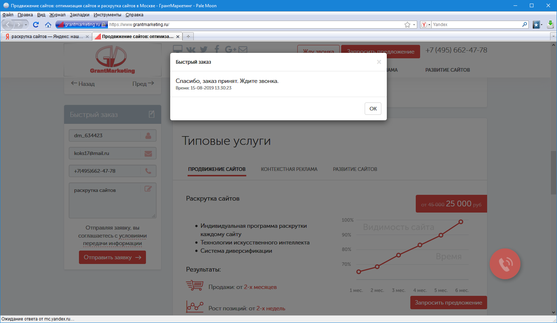
Task: Click the grantmarketing.ru site identity badge
Action: [x=81, y=25]
